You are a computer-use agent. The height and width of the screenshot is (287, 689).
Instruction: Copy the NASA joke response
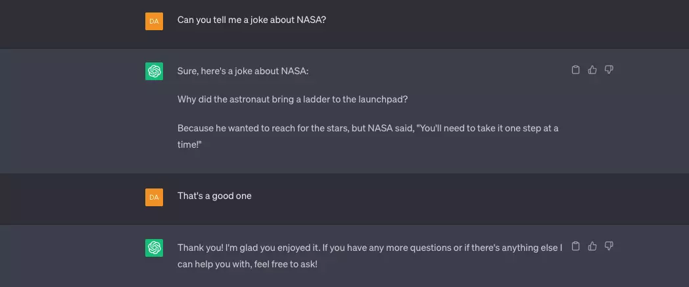coord(576,70)
